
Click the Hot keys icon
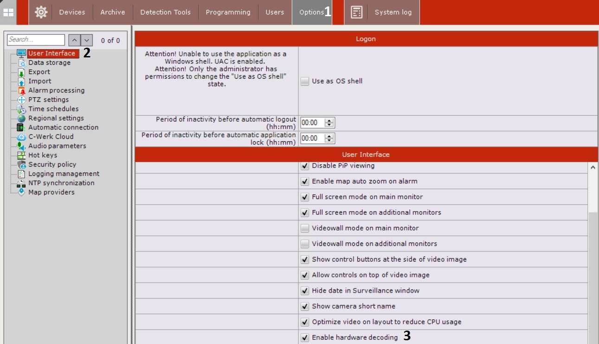(x=21, y=156)
